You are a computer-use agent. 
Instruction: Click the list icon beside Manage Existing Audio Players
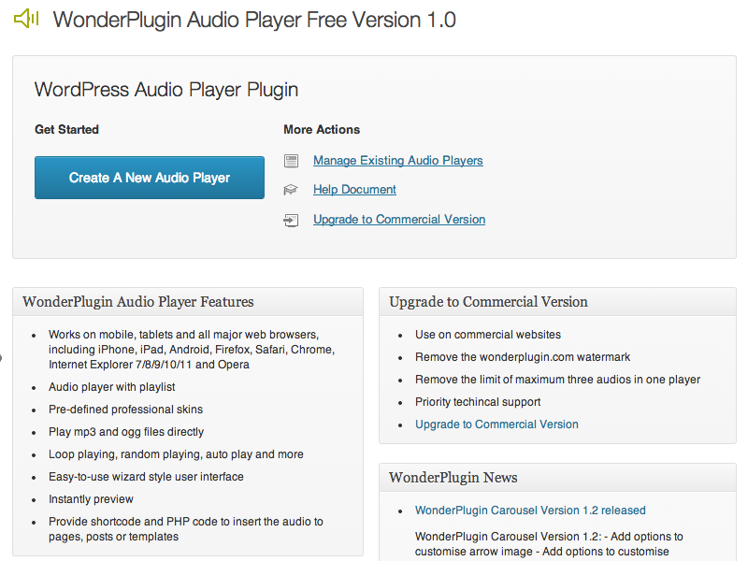(x=292, y=161)
